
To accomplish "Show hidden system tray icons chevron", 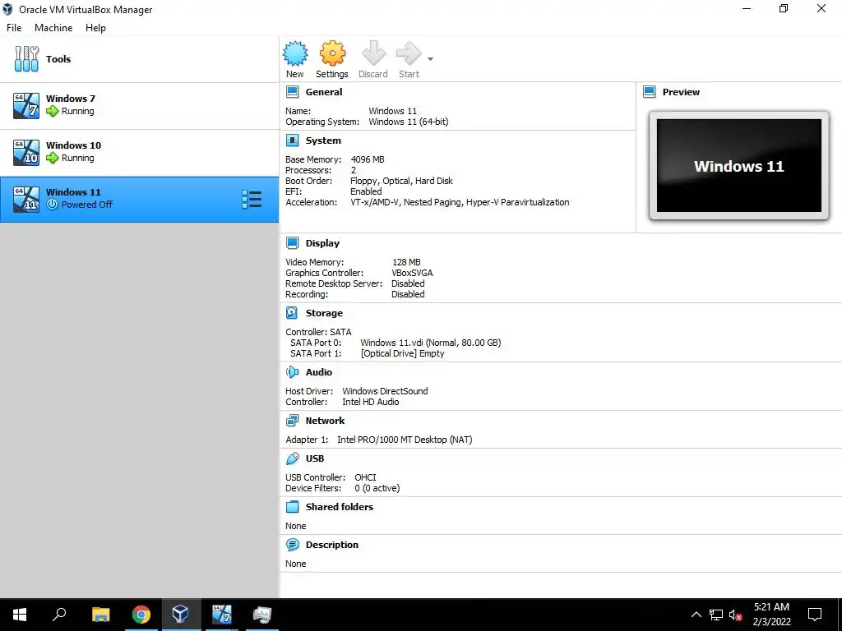I will click(x=696, y=615).
